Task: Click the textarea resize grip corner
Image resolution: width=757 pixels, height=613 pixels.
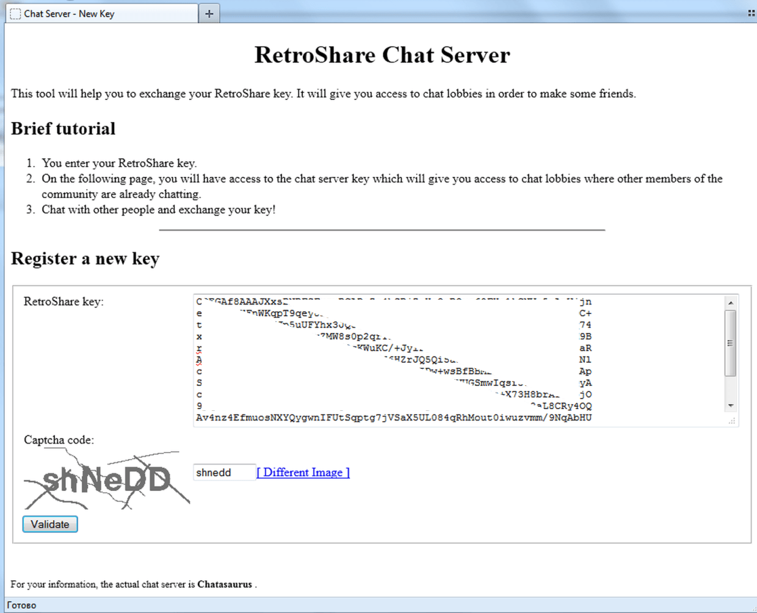Action: click(x=731, y=421)
